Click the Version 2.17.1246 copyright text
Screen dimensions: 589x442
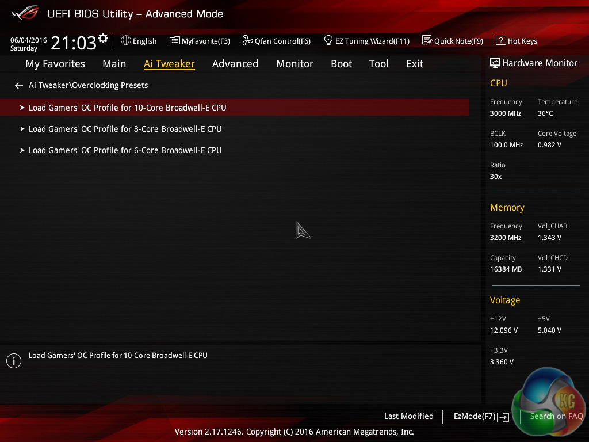(x=294, y=432)
